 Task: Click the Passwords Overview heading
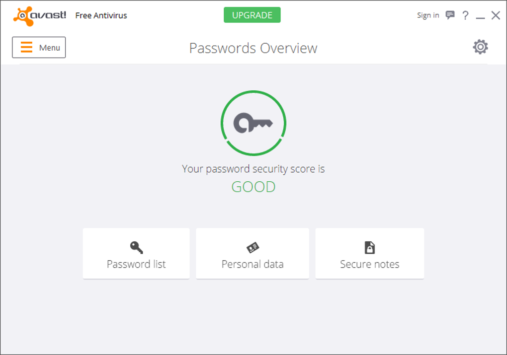tap(253, 48)
